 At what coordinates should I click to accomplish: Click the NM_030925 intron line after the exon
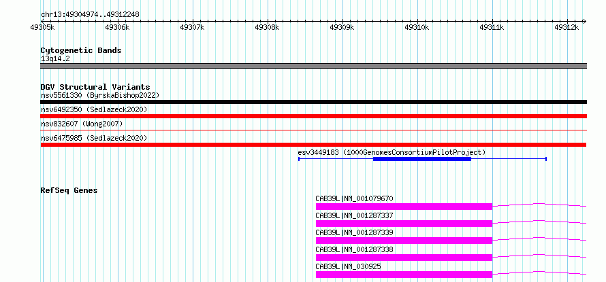[539, 272]
